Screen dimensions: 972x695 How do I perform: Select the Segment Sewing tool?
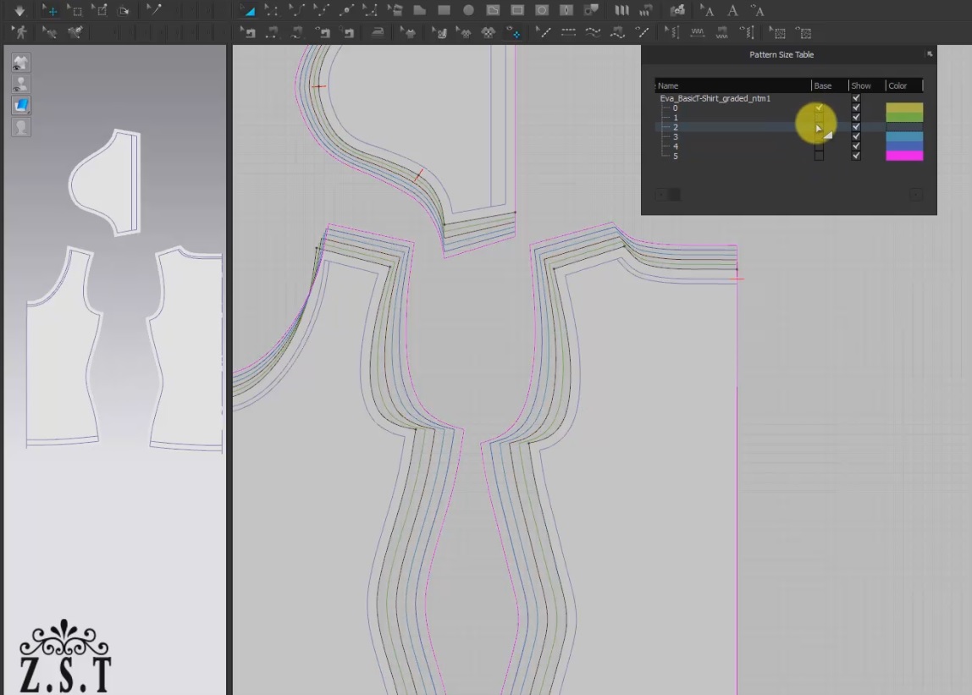[272, 33]
